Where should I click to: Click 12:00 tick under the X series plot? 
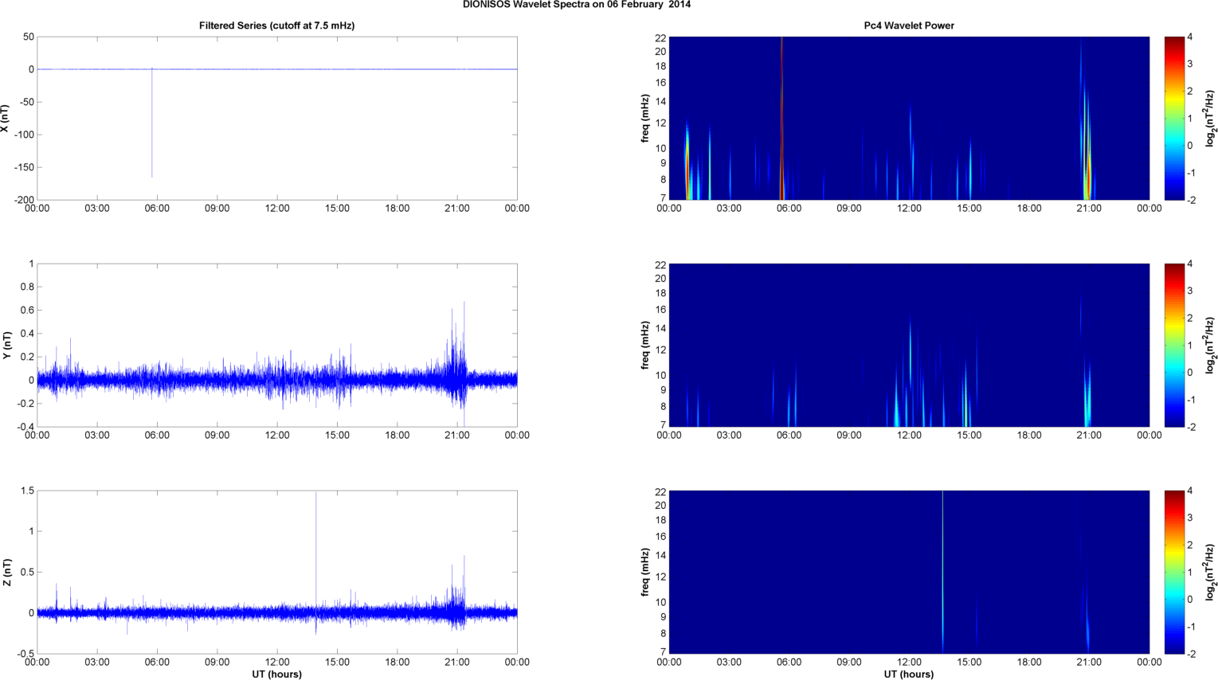pyautogui.click(x=277, y=208)
